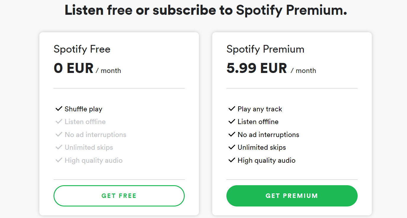Image resolution: width=407 pixels, height=218 pixels.
Task: Click Premium checkmark beside No ad interruptions
Action: (x=231, y=134)
